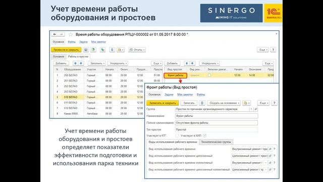The image size is (323, 182).
Task: Move the row down in the equipment table
Action: [x=81, y=63]
